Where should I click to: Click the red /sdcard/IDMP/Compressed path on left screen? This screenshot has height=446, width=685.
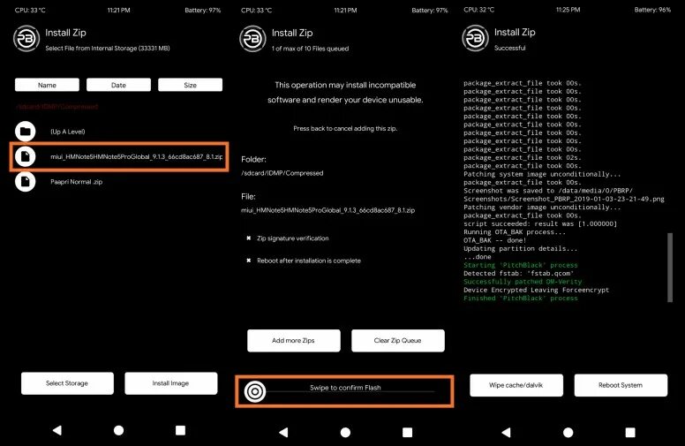tap(56, 107)
